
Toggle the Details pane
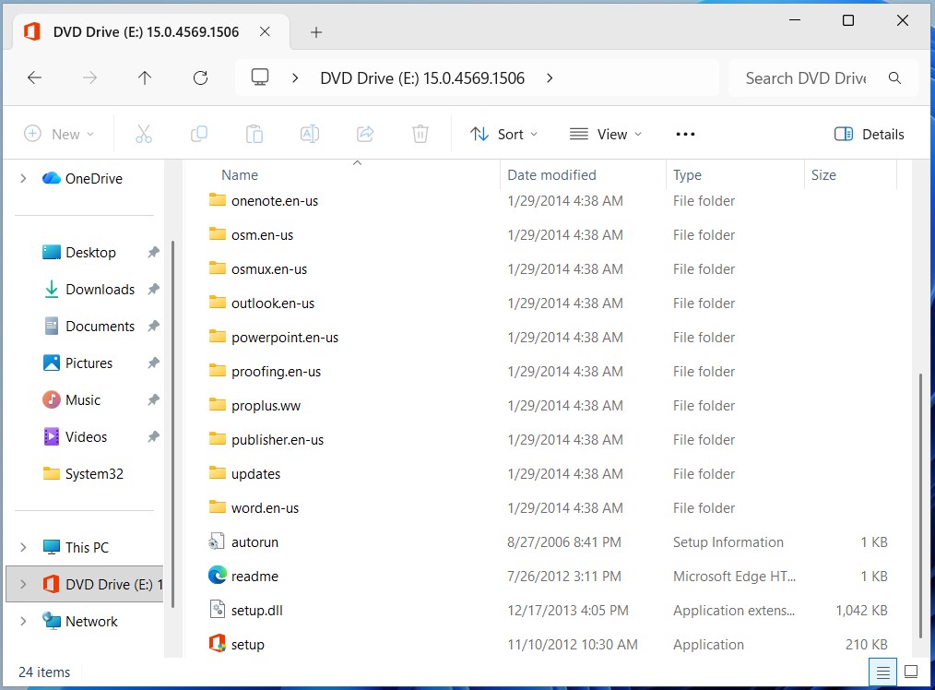click(x=868, y=134)
